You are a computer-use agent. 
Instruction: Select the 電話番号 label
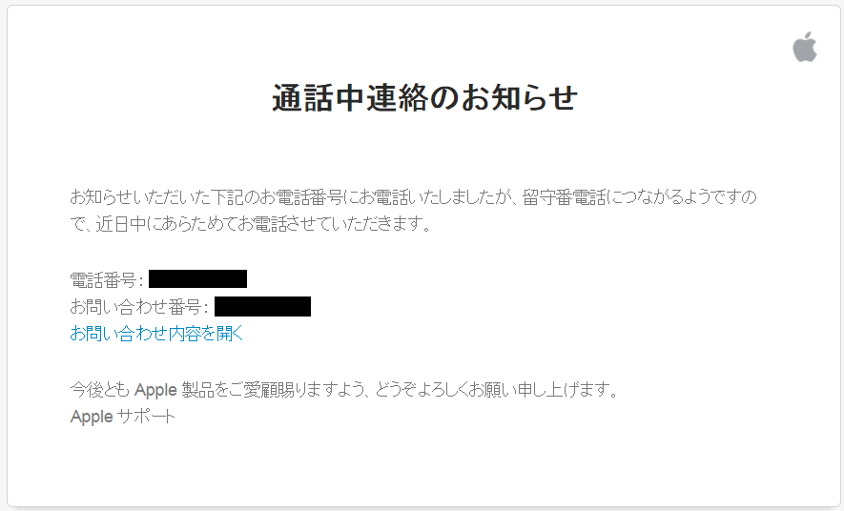pyautogui.click(x=103, y=279)
